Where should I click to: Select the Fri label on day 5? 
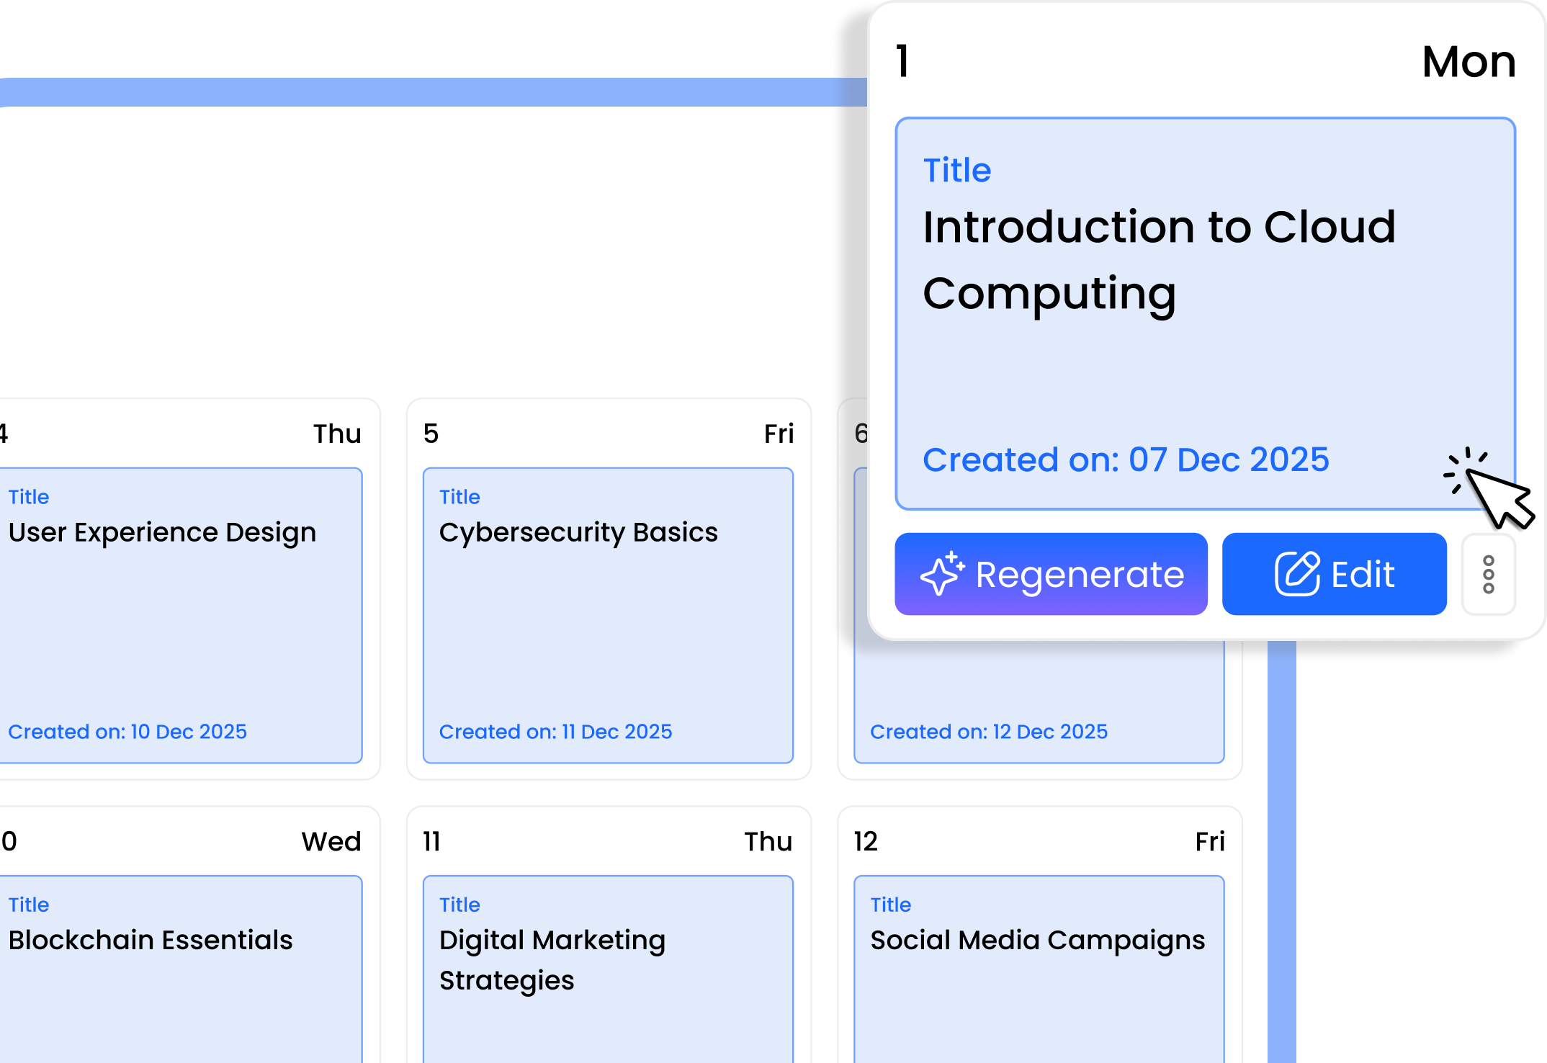point(779,434)
